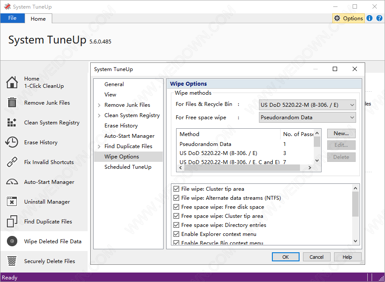Select Auto-Start Manager in options tree

[129, 136]
